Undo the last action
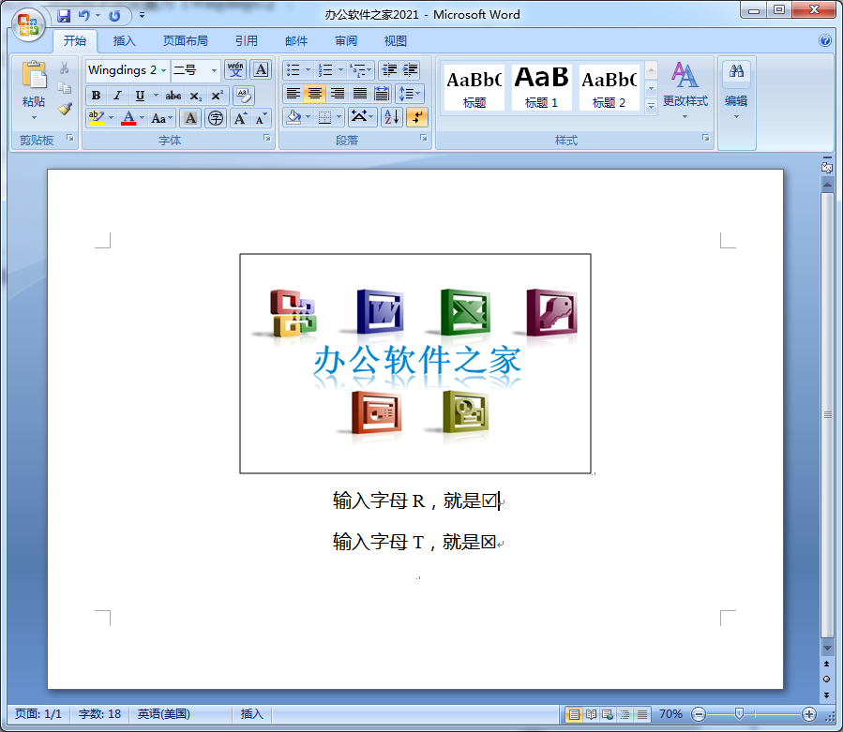The height and width of the screenshot is (732, 843). tap(83, 16)
